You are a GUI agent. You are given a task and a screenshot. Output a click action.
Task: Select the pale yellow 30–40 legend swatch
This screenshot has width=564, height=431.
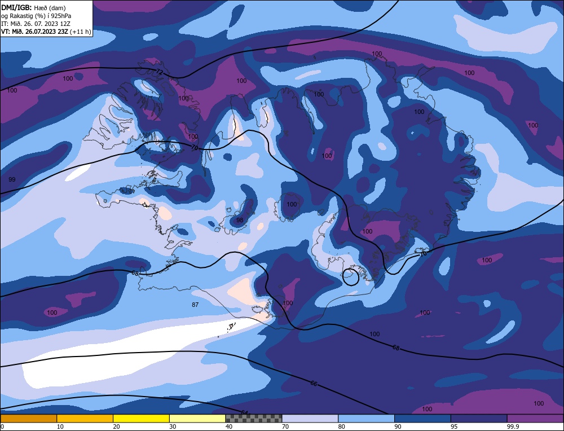click(x=197, y=419)
